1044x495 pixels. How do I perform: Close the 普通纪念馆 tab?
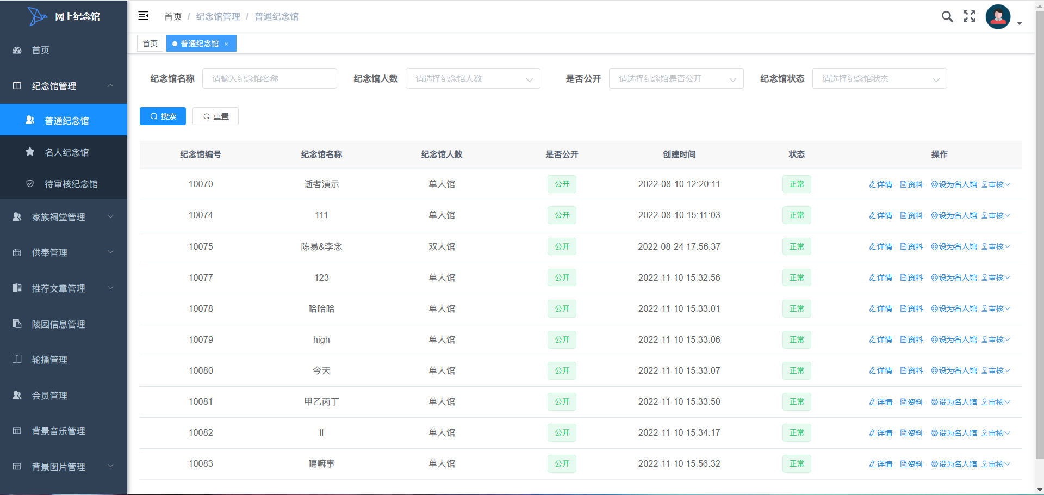tap(226, 44)
